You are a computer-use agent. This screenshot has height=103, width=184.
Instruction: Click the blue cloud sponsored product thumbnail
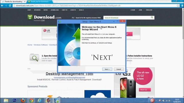(97, 94)
